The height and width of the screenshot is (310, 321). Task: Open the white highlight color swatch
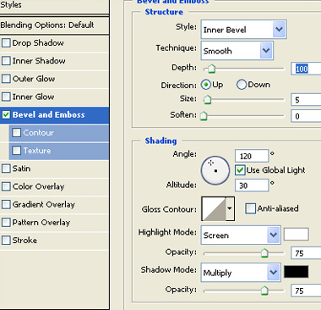[x=296, y=235]
